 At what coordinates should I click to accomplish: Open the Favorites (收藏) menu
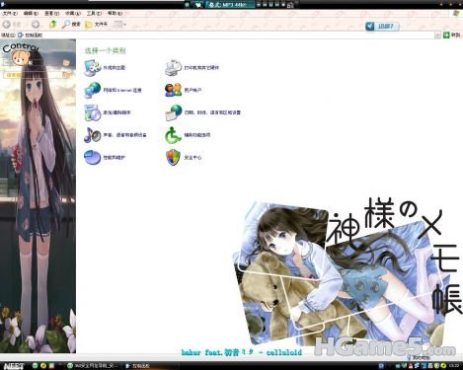pyautogui.click(x=73, y=14)
